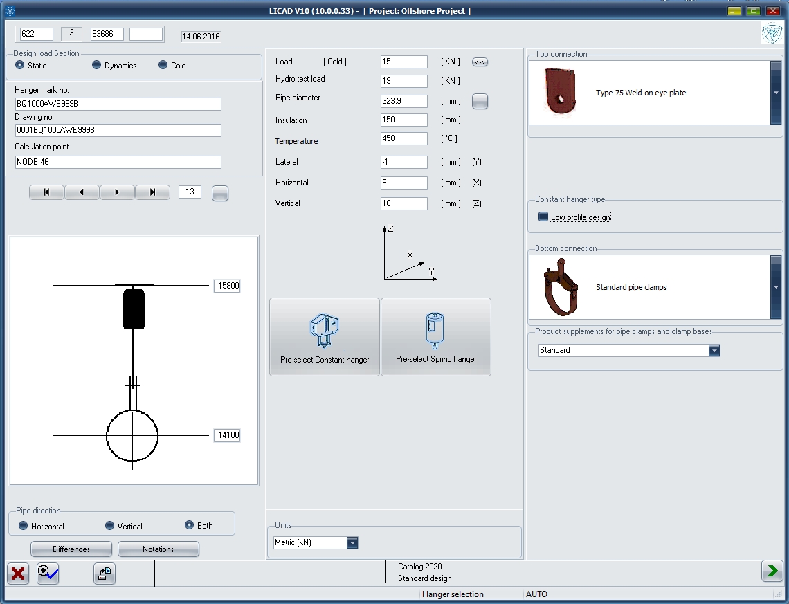
Task: Toggle the load unit converter <-> icon
Action: (480, 62)
